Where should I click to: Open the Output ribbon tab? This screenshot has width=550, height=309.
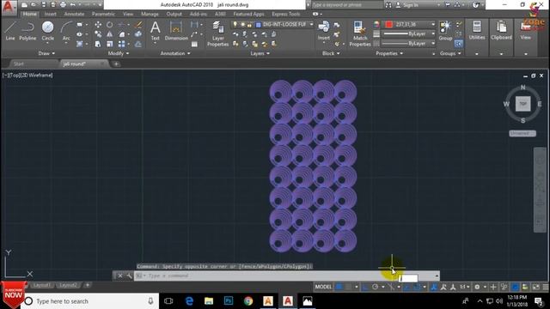click(174, 14)
